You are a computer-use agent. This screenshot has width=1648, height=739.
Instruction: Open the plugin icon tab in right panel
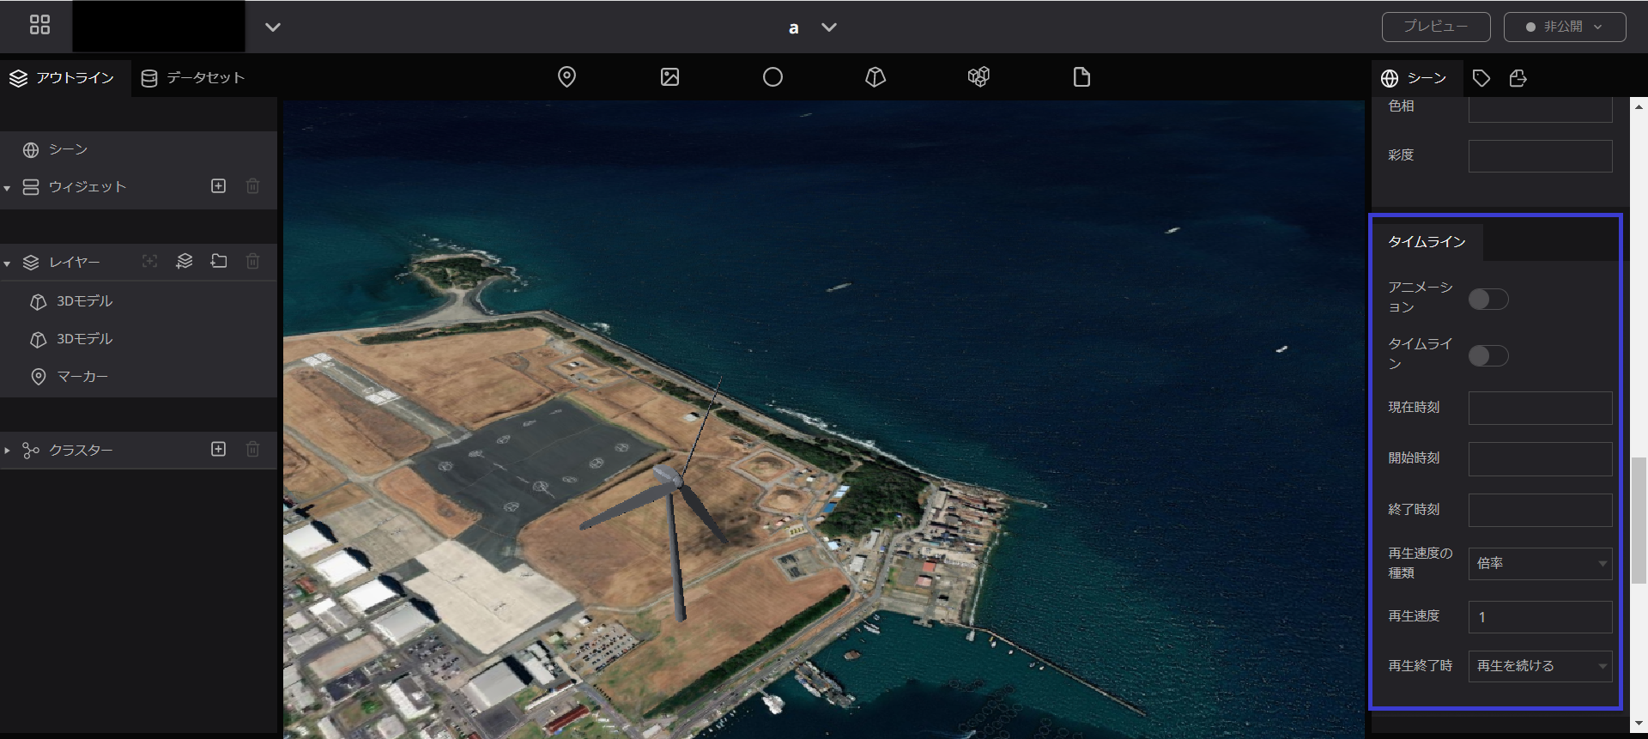(1518, 78)
